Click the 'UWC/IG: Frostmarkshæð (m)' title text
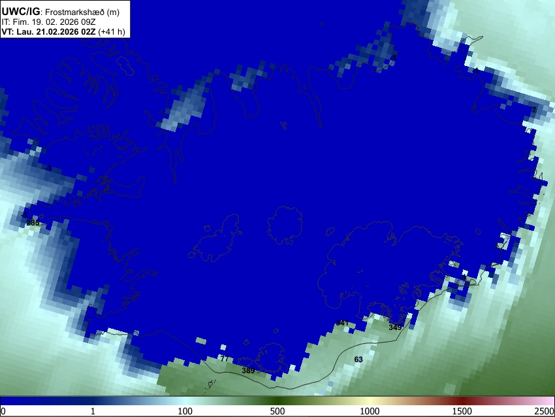This screenshot has width=555, height=417. (61, 12)
